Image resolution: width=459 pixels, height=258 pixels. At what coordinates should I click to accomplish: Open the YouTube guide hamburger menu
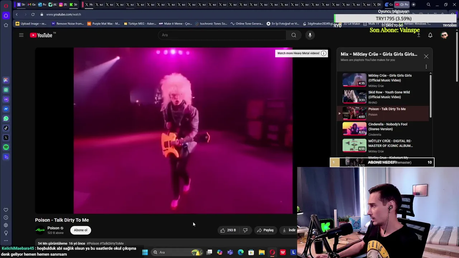click(x=21, y=35)
